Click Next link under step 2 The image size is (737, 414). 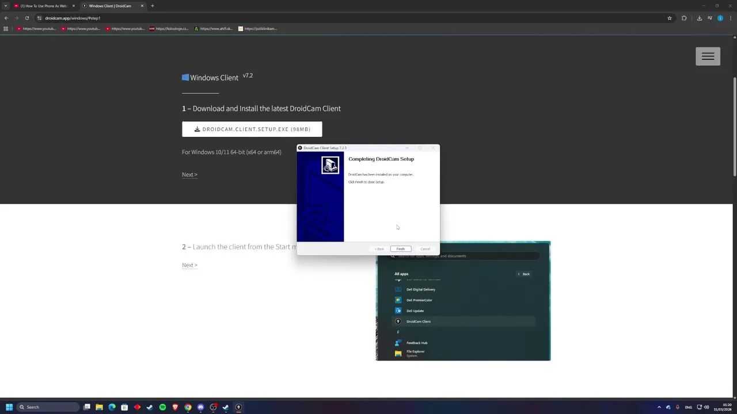coord(189,265)
